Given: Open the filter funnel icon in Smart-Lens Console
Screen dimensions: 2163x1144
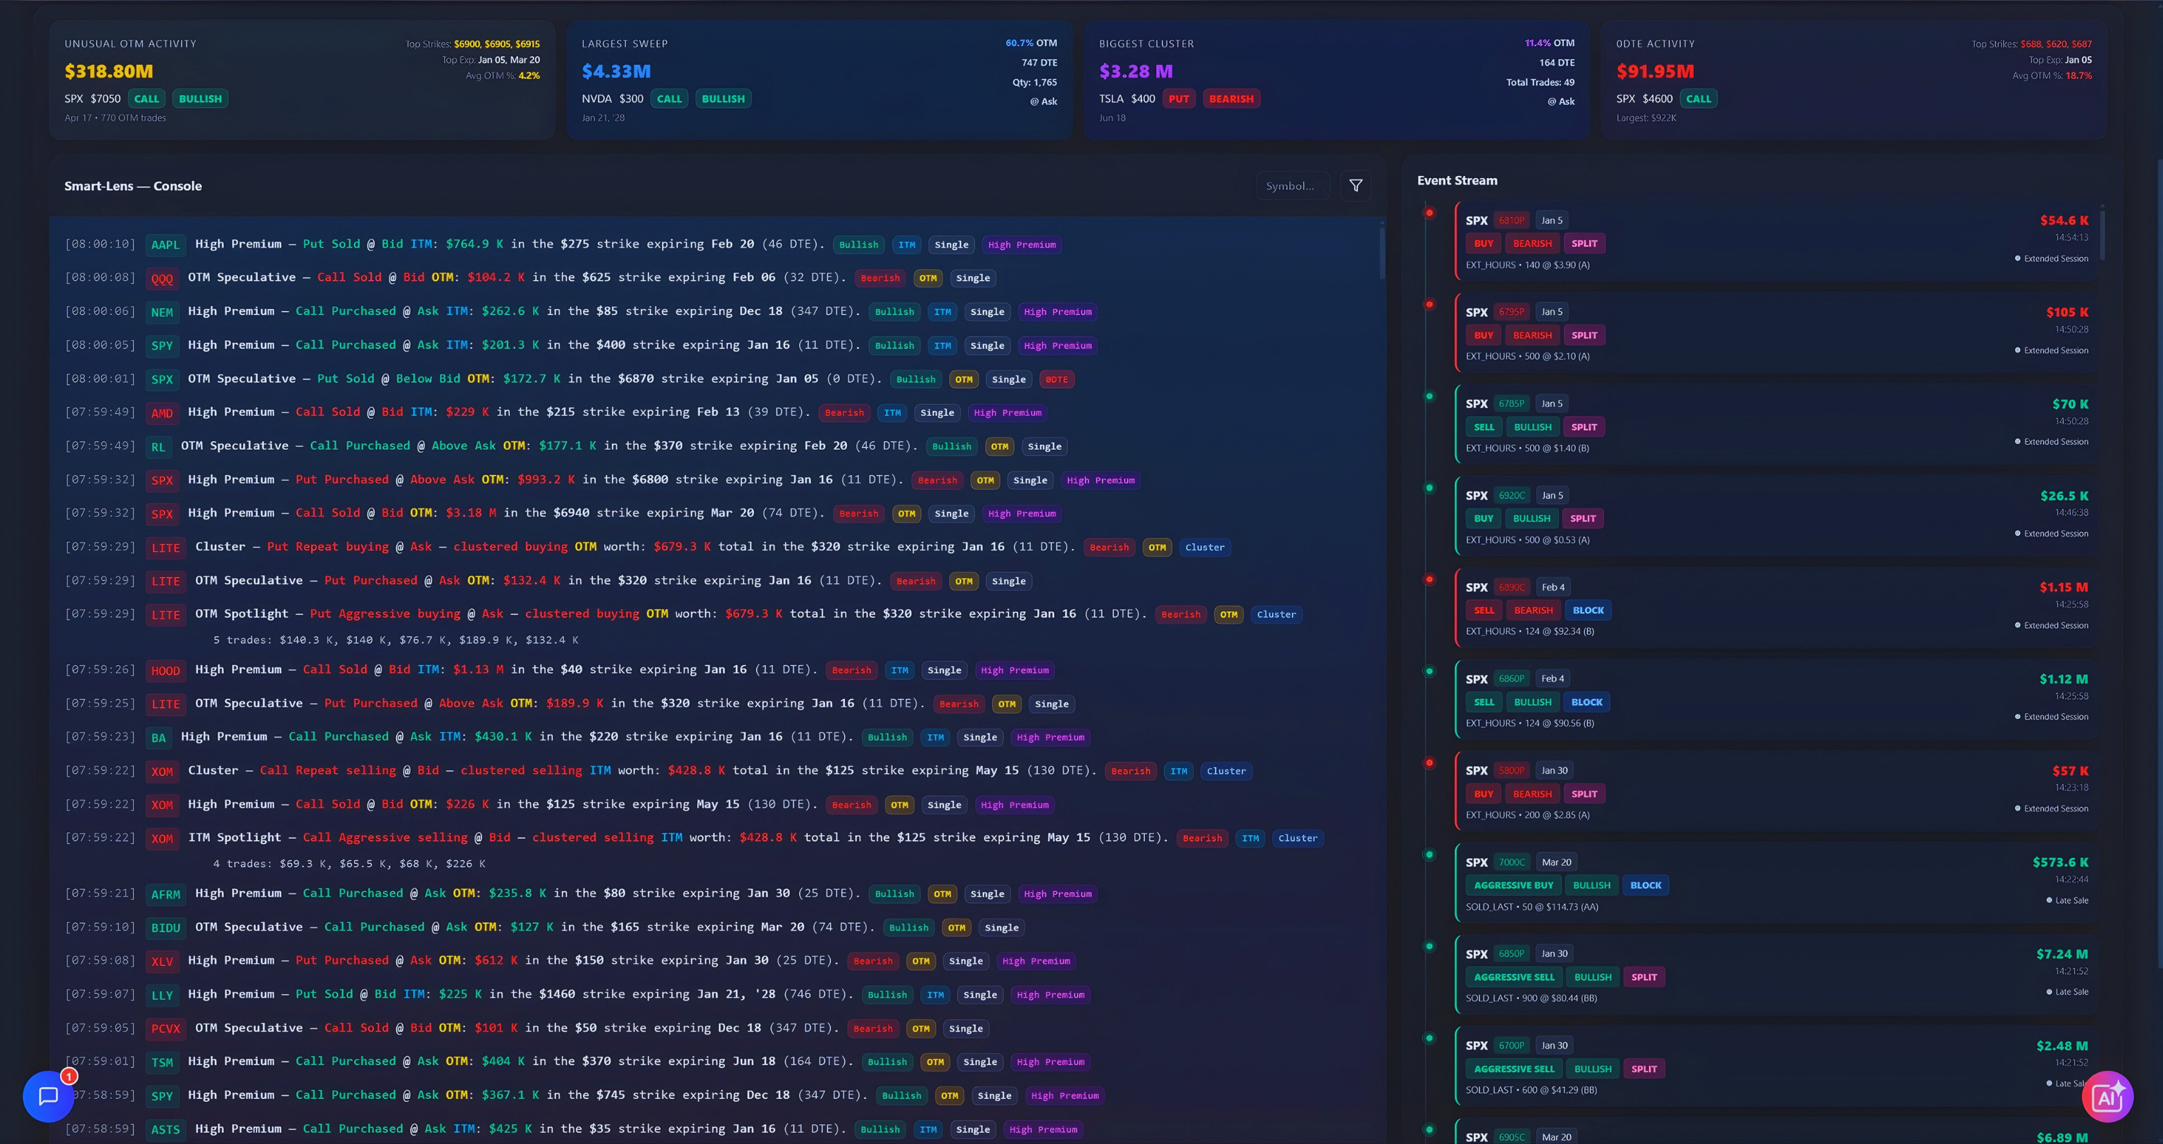Looking at the screenshot, I should click(x=1355, y=185).
